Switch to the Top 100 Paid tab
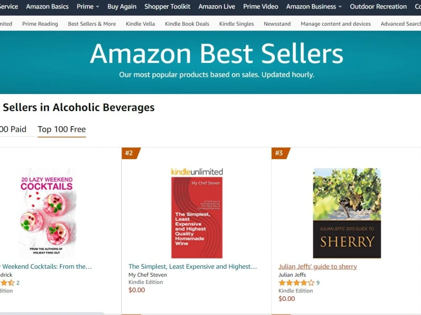The height and width of the screenshot is (315, 421). click(x=13, y=129)
